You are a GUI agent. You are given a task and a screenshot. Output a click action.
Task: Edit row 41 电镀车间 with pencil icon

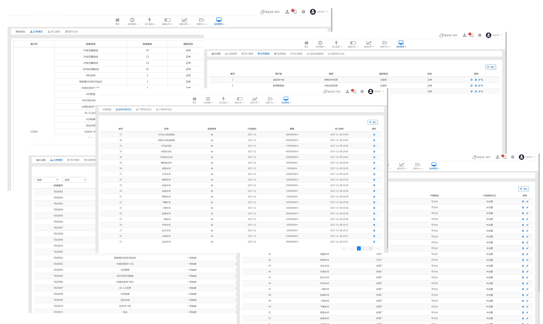pos(527,254)
